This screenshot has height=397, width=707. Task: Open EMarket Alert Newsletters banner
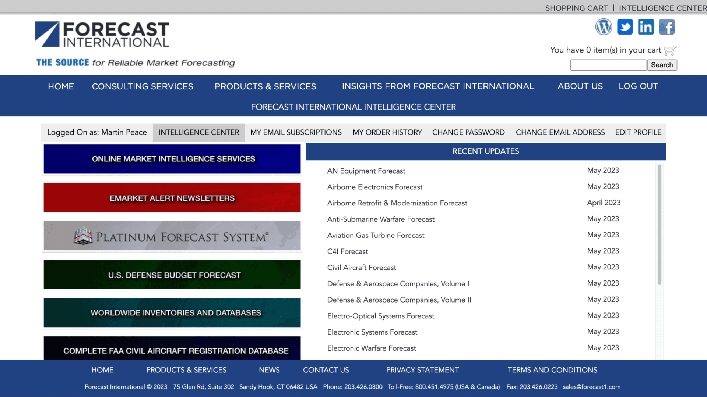click(x=172, y=198)
